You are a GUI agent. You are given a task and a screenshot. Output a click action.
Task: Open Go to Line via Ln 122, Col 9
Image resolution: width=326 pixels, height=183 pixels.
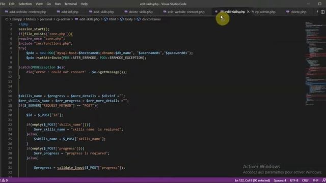click(x=252, y=180)
